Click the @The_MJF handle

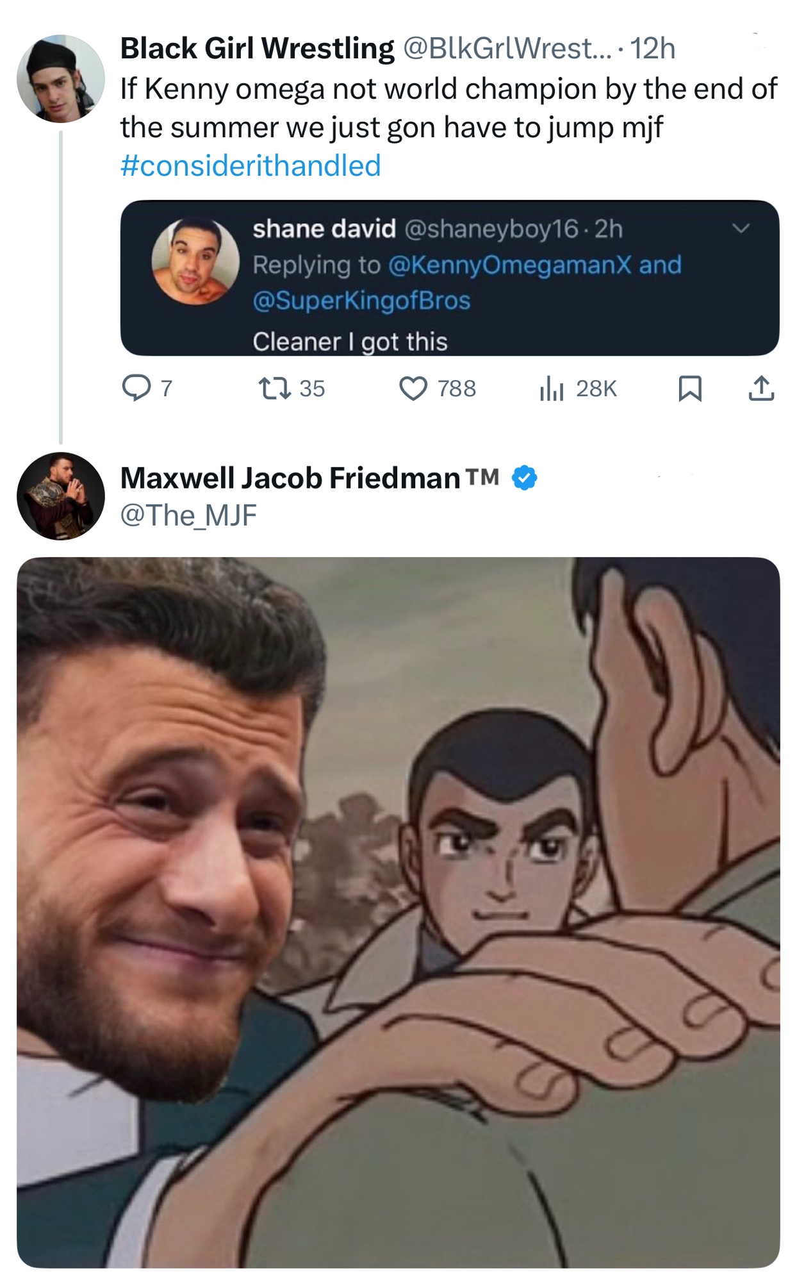point(188,515)
